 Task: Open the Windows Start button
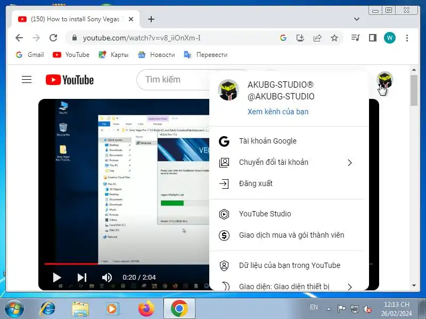[x=14, y=308]
